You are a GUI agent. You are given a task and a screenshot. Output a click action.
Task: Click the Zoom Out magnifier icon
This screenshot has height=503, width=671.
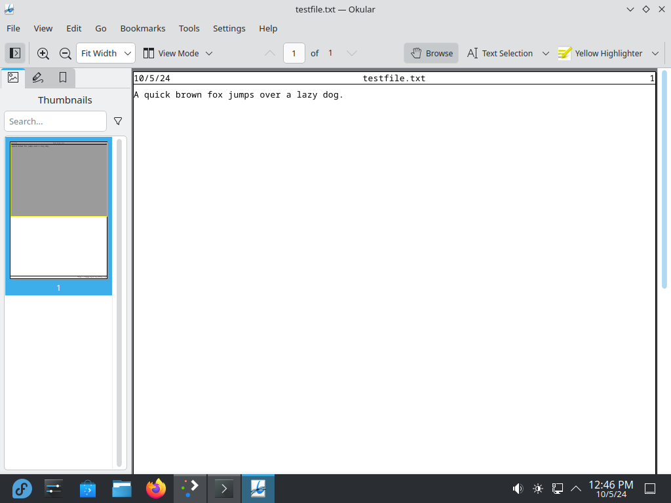pos(65,53)
